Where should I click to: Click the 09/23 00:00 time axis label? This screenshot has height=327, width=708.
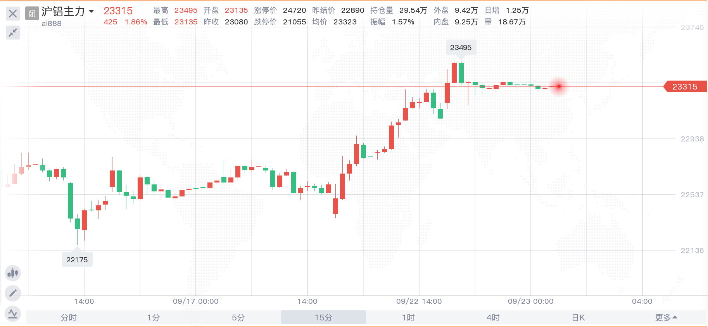(x=530, y=301)
